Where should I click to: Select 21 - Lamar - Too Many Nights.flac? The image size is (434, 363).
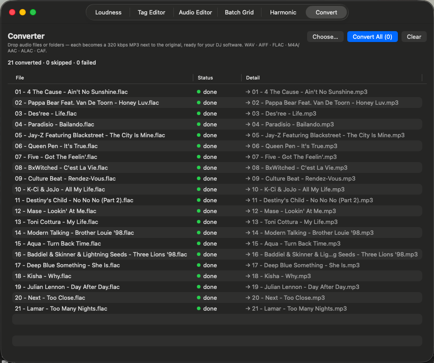click(x=61, y=308)
